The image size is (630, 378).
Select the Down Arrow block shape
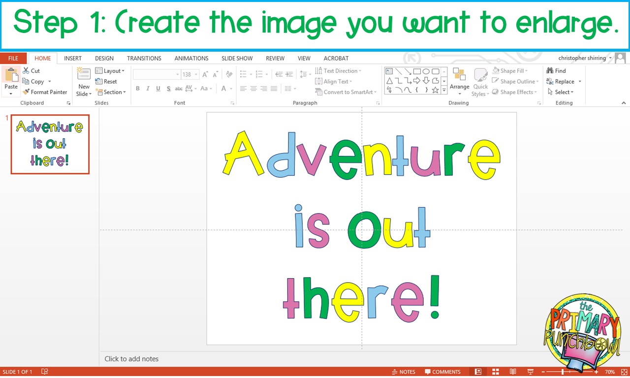(426, 81)
